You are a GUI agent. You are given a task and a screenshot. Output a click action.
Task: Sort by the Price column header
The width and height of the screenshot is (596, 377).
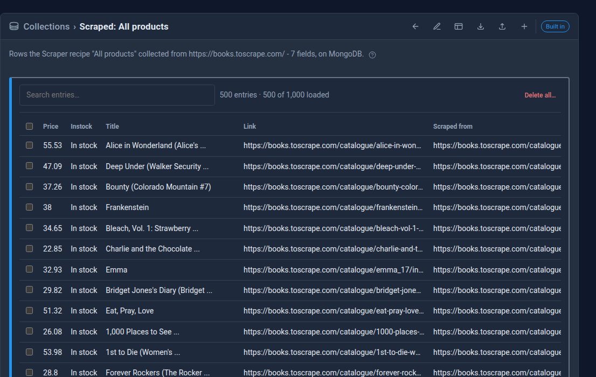point(51,126)
